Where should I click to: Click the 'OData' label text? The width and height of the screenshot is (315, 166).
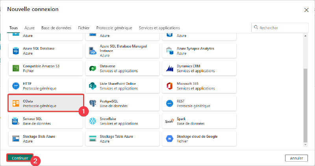[28, 101]
